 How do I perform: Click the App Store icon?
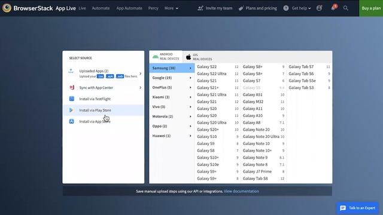click(x=72, y=121)
